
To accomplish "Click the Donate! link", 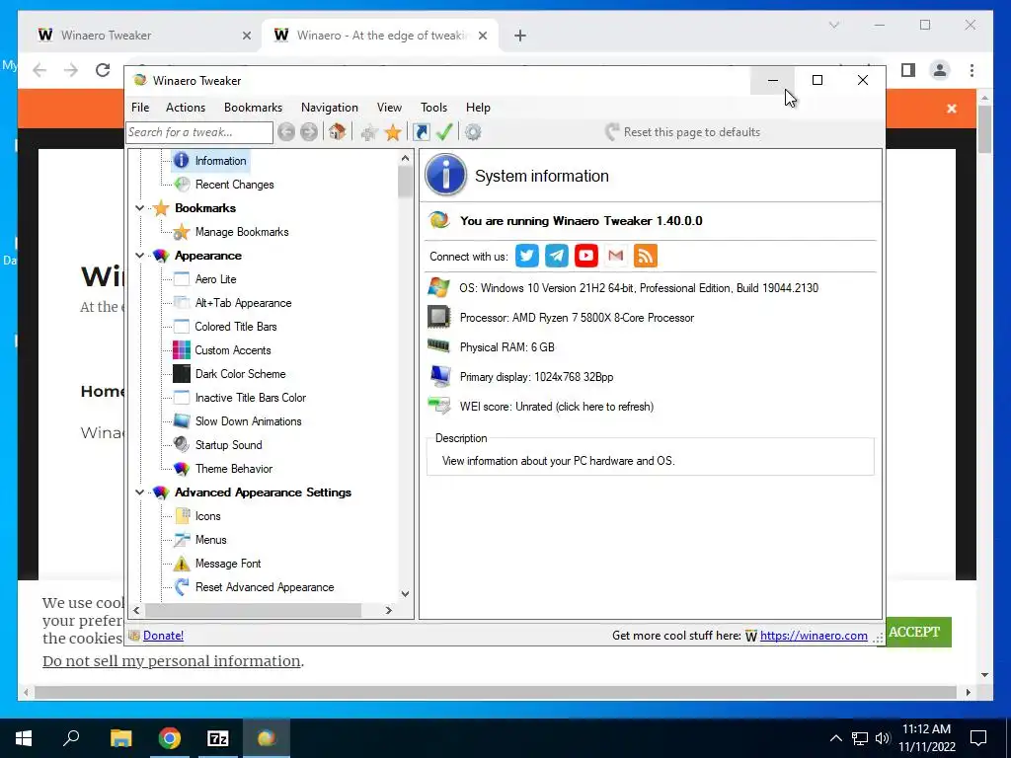I will coord(163,636).
